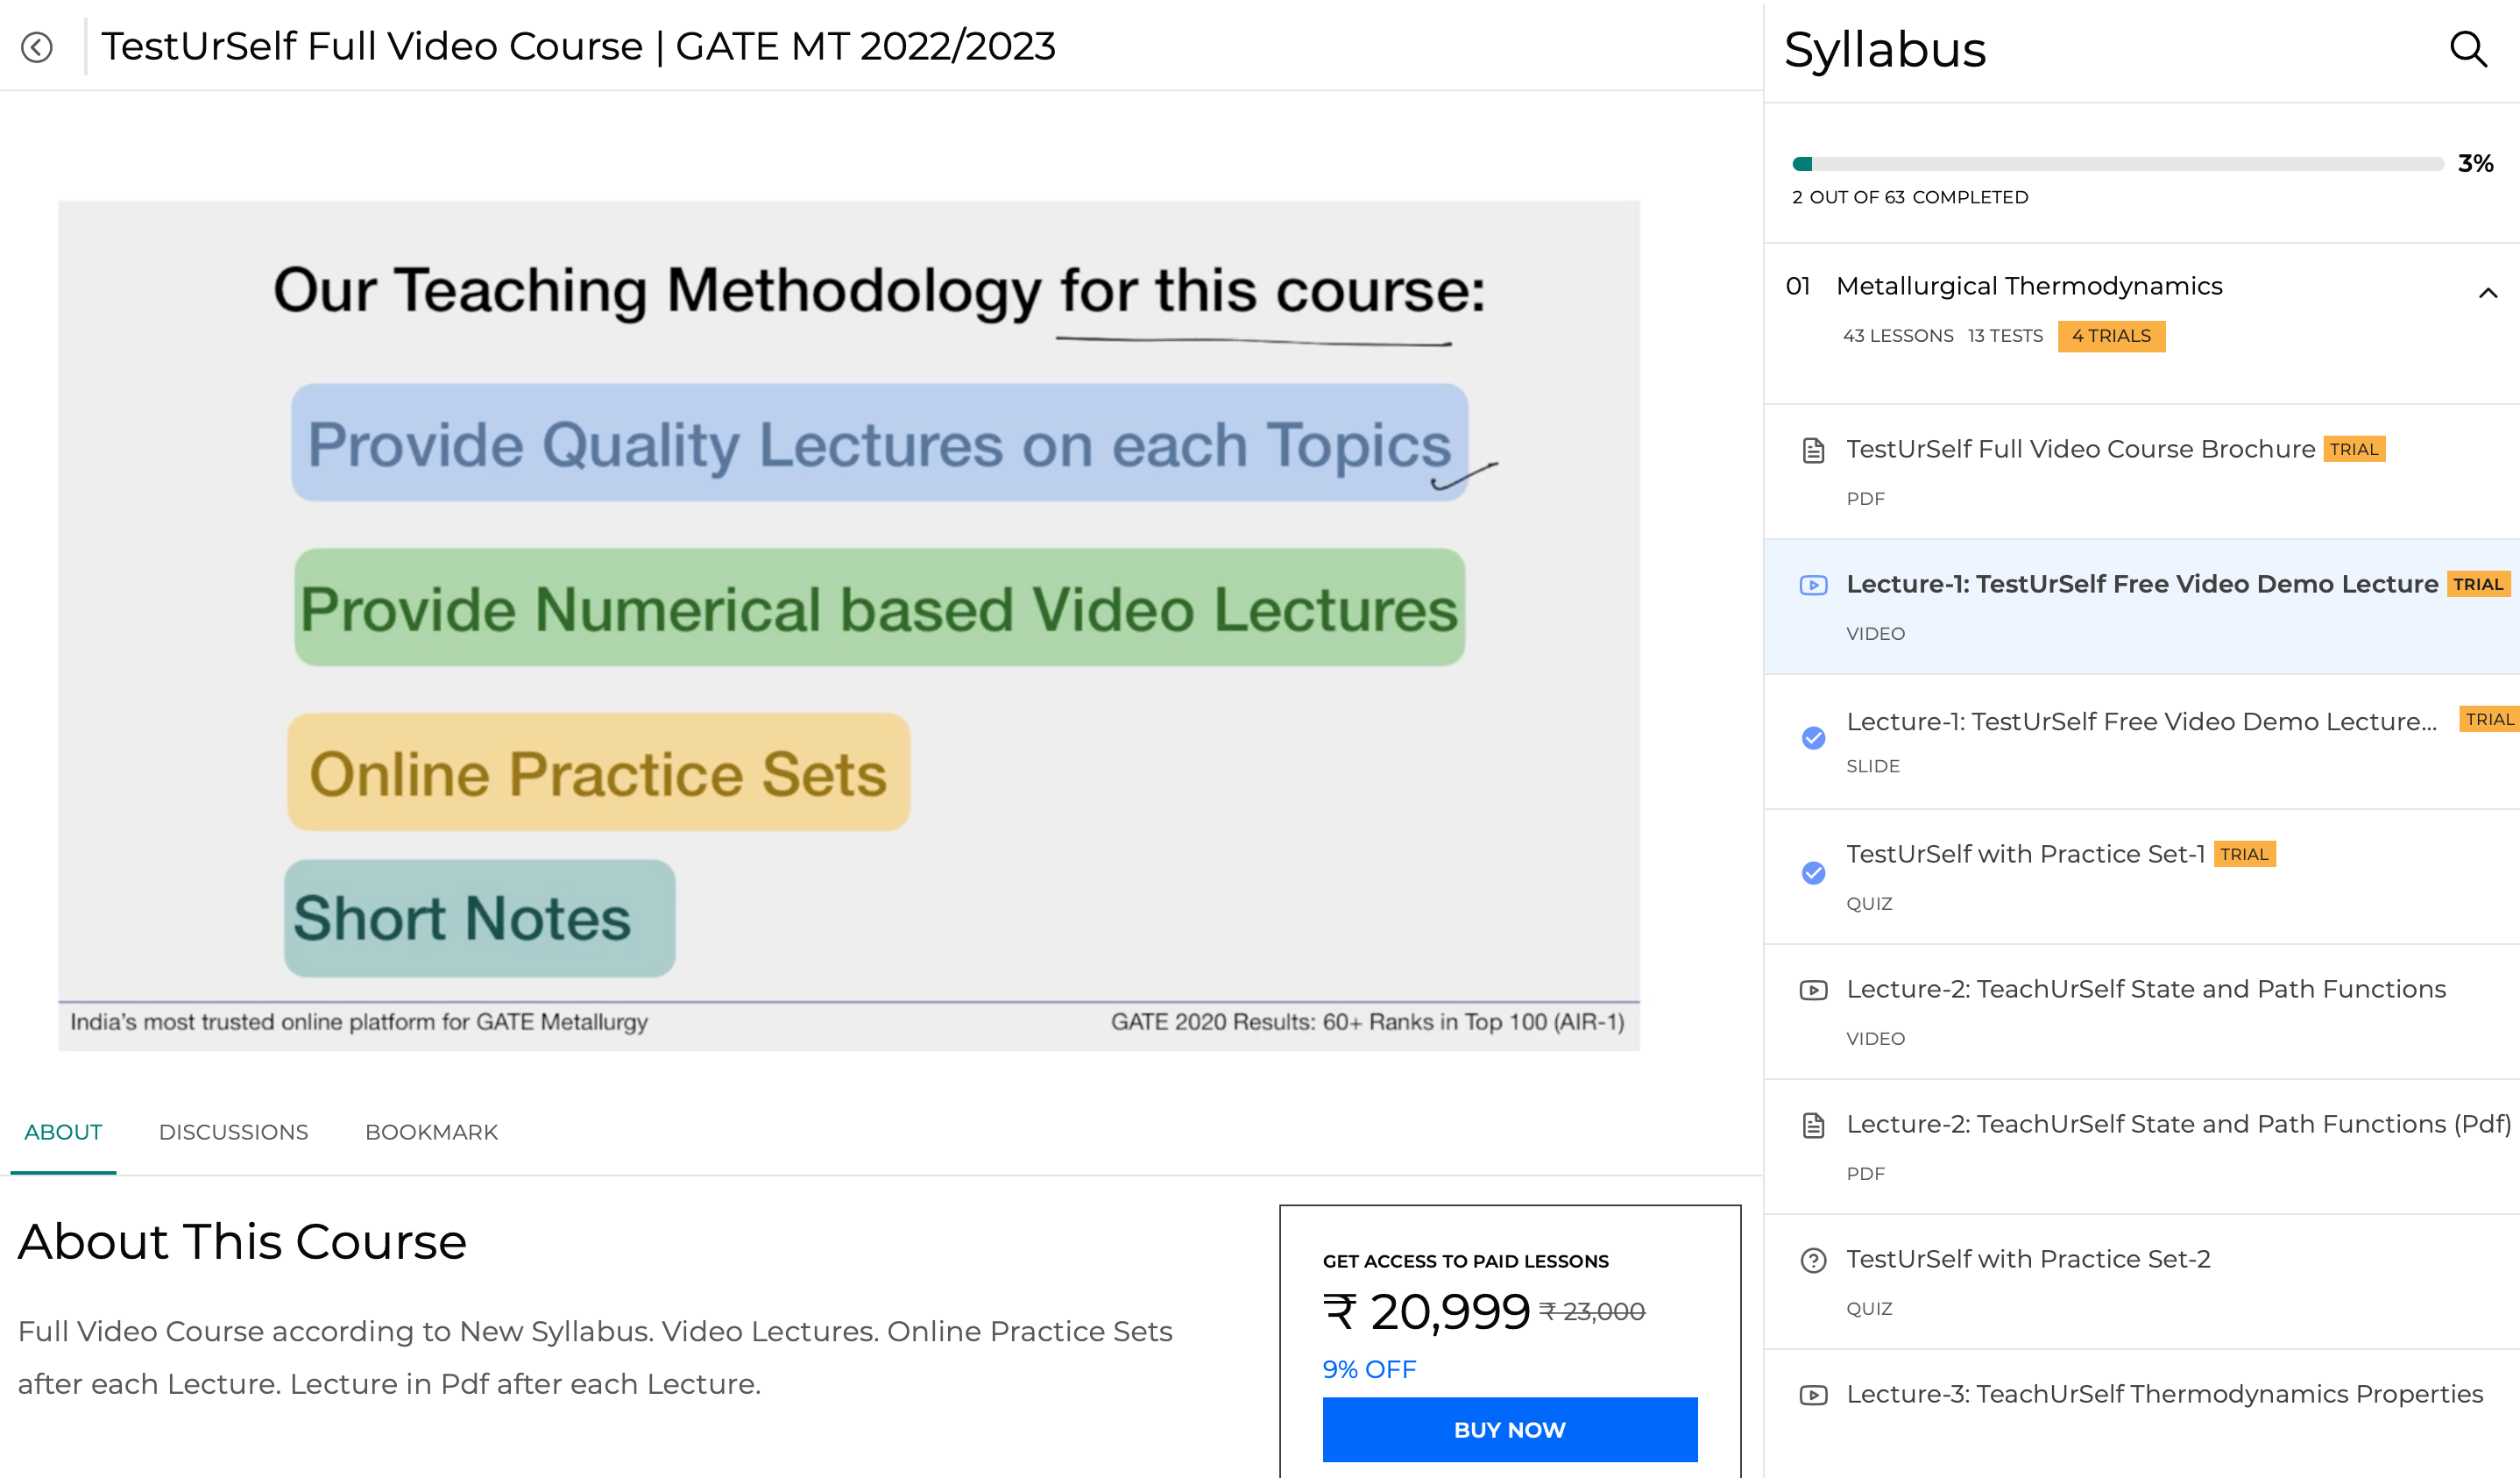The height and width of the screenshot is (1478, 2520).
Task: Click the '2 OUT OF 63 COMPLETED' text
Action: tap(1910, 197)
